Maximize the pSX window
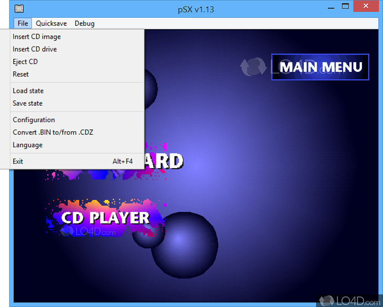The image size is (383, 307). tap(345, 6)
